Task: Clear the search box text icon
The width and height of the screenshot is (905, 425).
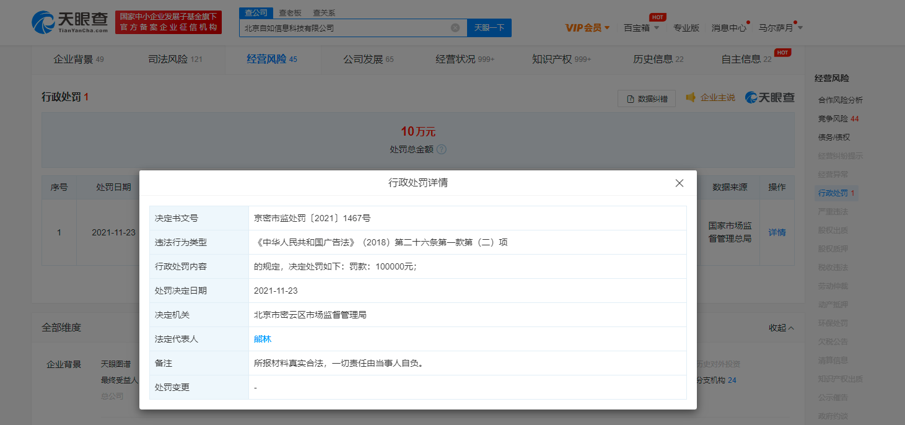Action: [x=455, y=28]
